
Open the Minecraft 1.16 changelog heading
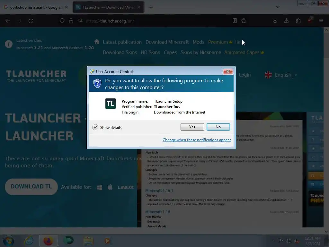[157, 212]
